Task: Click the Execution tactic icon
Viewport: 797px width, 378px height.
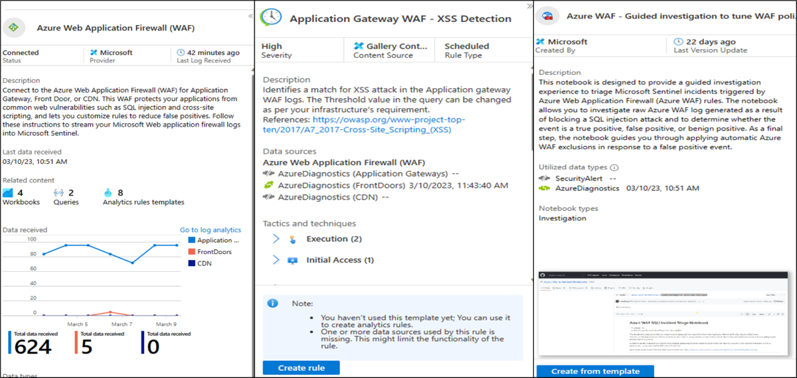Action: pos(292,239)
